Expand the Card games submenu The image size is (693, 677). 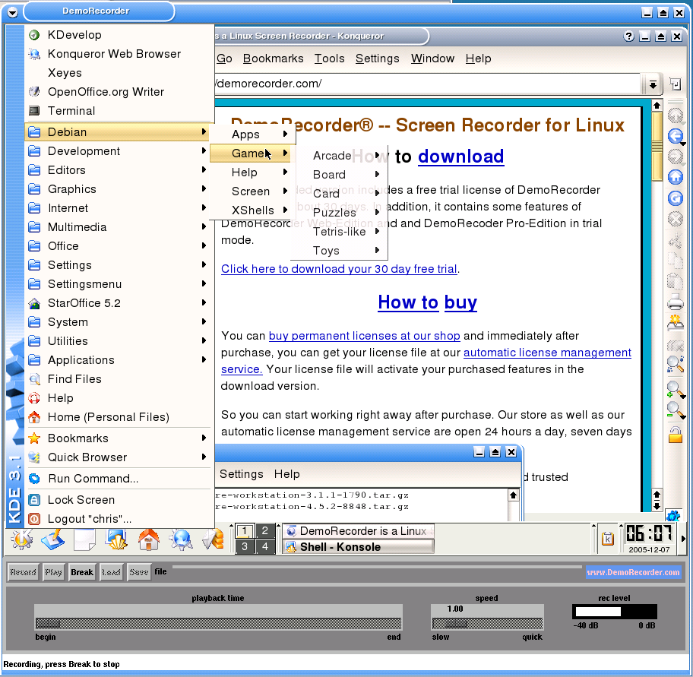coord(326,193)
